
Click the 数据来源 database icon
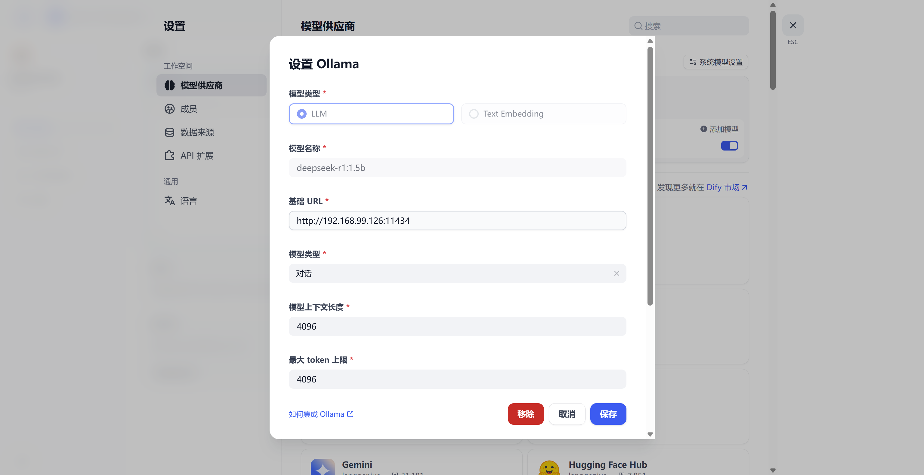pyautogui.click(x=169, y=132)
